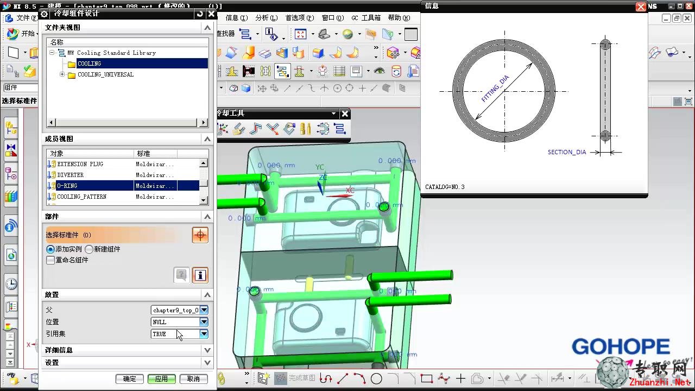Viewport: 695px width, 391px height.
Task: Select the DIVERTER member row
Action: point(123,175)
